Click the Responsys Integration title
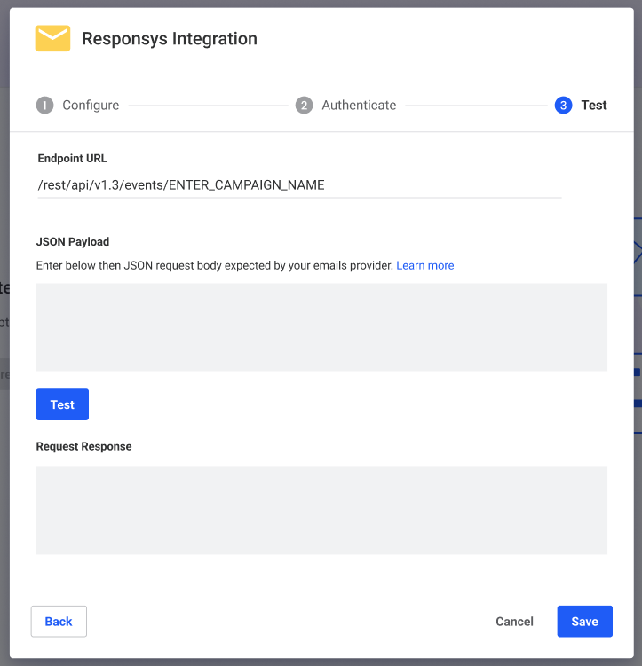Viewport: 642px width, 666px height. pyautogui.click(x=170, y=39)
